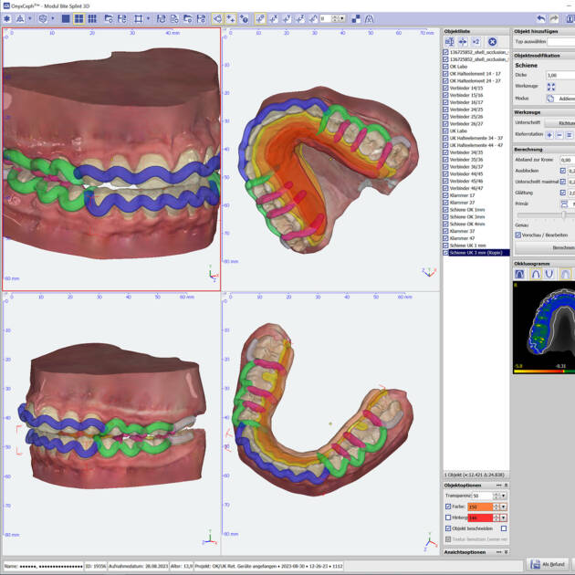Select the single view layout icon
This screenshot has height=575, width=575.
(x=66, y=18)
